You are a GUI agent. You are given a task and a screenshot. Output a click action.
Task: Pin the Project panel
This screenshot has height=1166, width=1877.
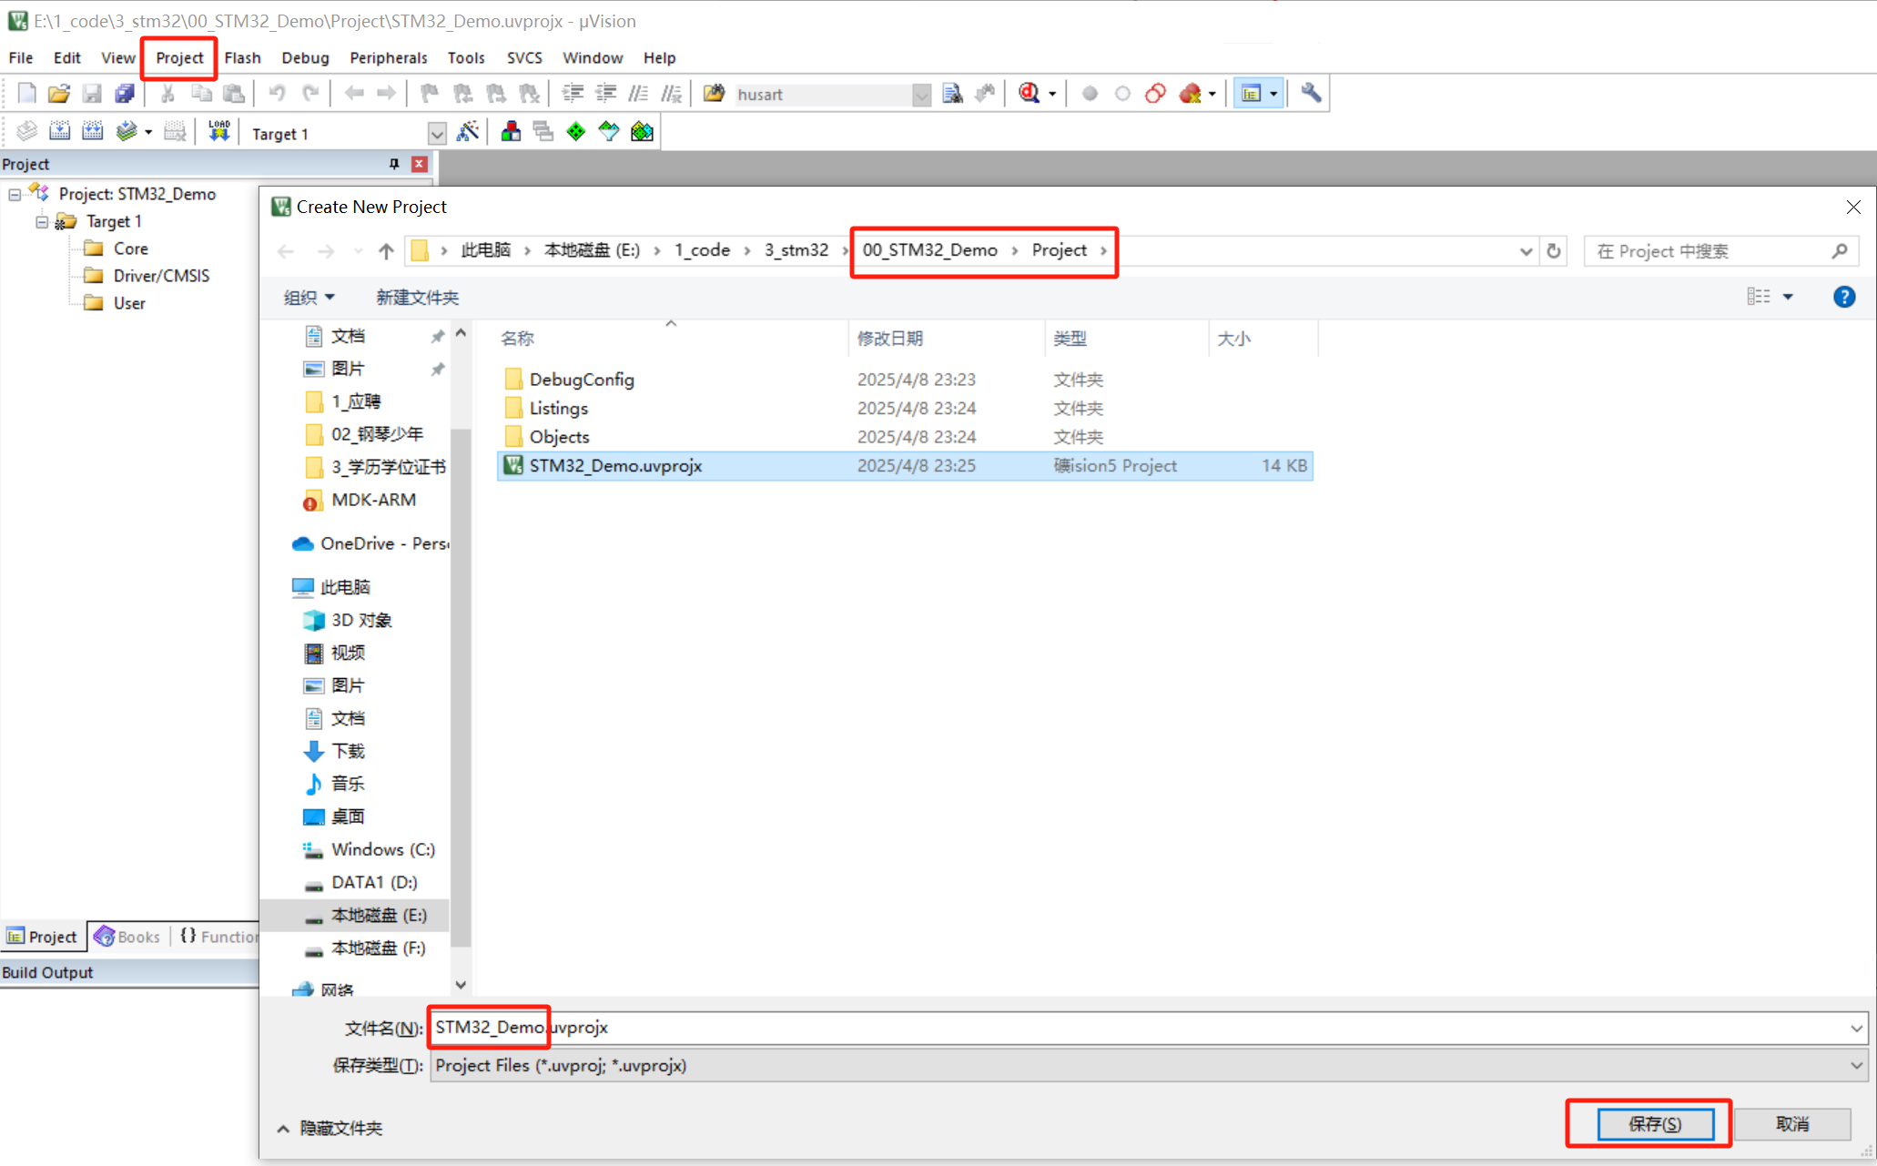pyautogui.click(x=394, y=164)
